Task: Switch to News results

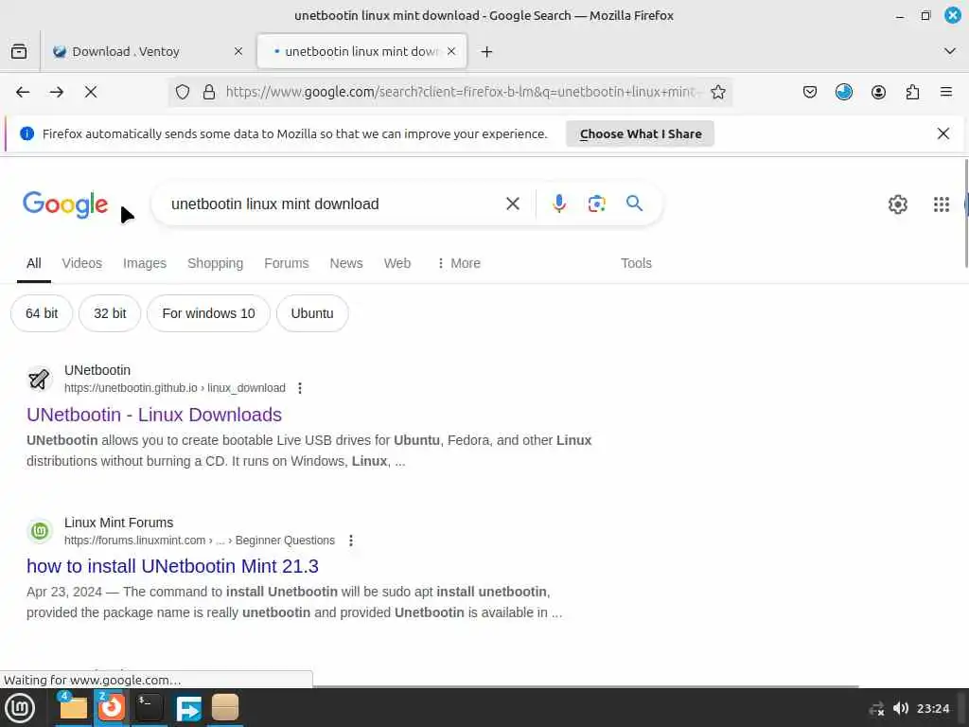Action: click(x=346, y=263)
